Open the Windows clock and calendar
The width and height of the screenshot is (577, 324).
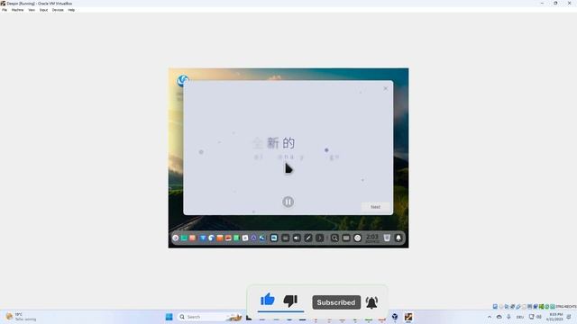point(555,317)
